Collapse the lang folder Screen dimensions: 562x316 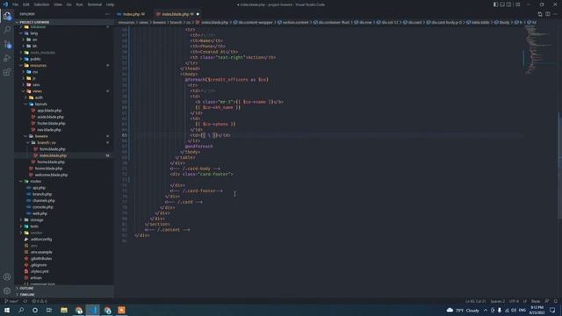[x=34, y=33]
